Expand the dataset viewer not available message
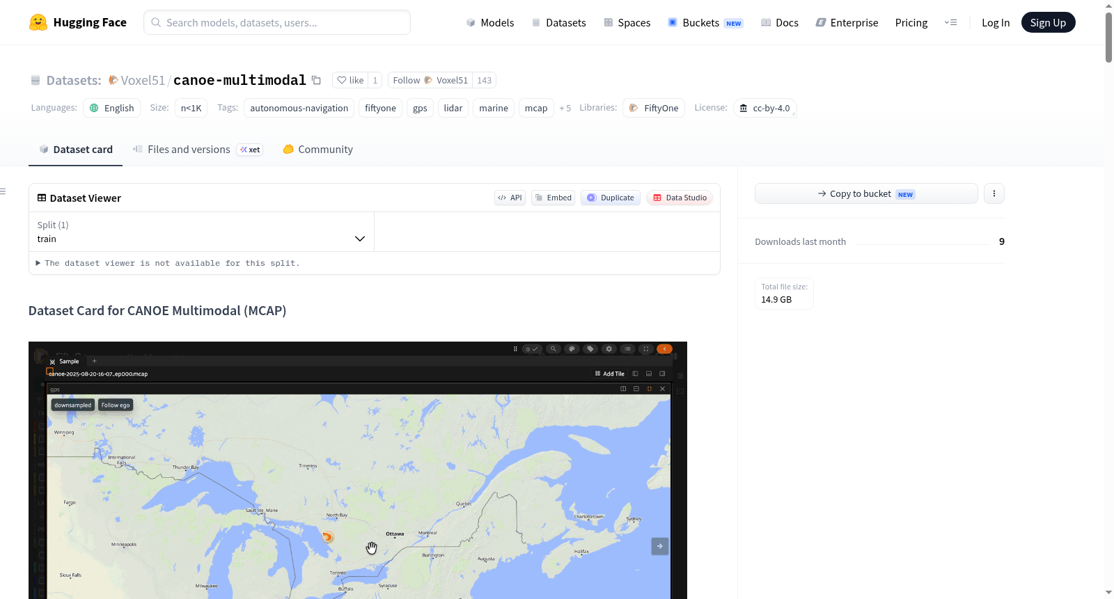Image resolution: width=1114 pixels, height=599 pixels. click(168, 263)
